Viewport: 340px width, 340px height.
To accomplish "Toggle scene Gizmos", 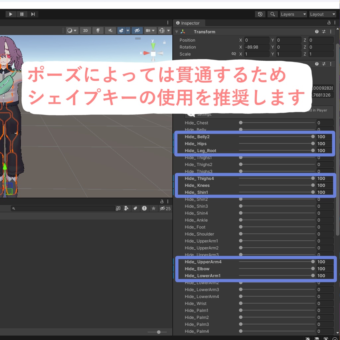I will click(x=162, y=31).
